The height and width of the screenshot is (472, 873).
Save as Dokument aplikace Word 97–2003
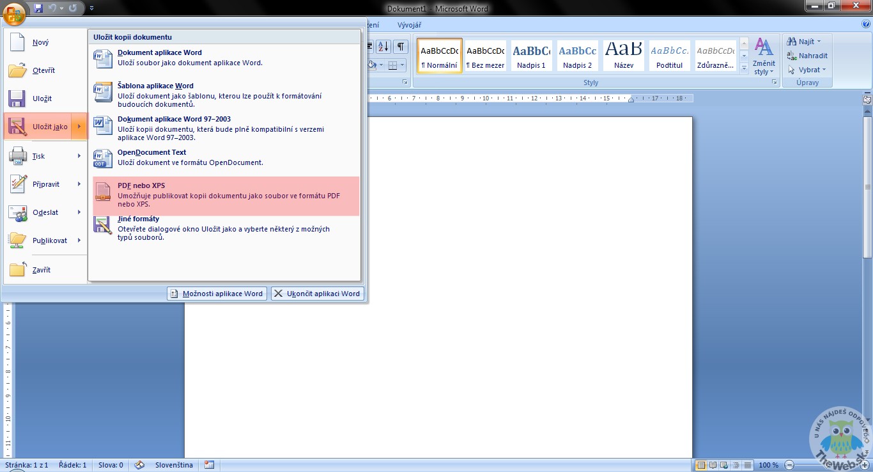226,127
